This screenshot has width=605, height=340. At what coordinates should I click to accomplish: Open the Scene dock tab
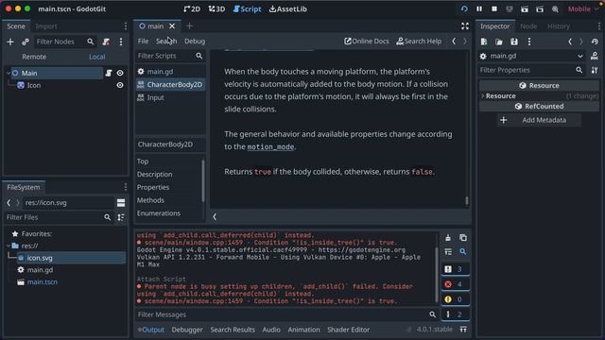pyautogui.click(x=16, y=26)
